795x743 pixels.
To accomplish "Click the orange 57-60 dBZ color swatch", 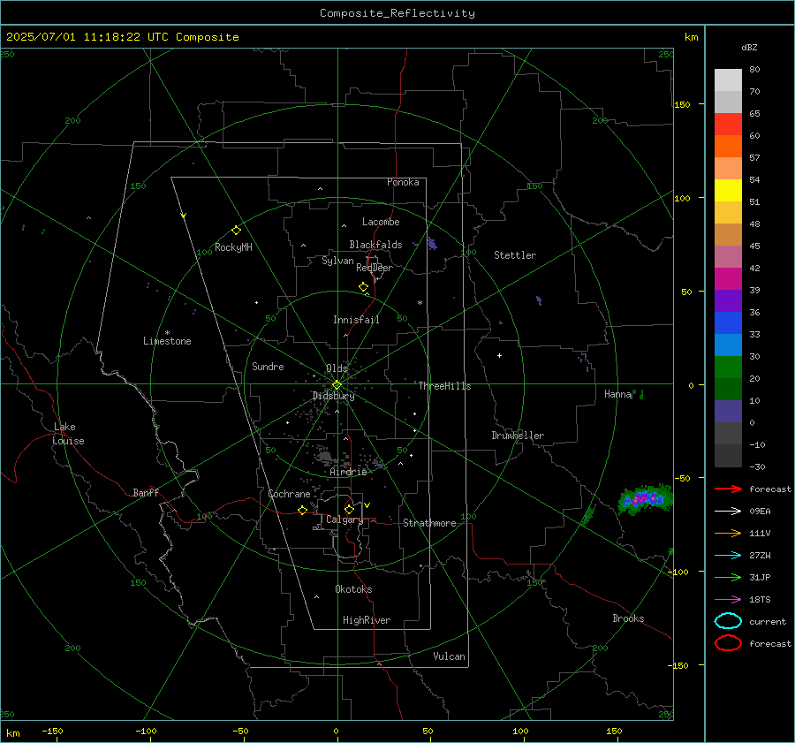I will pyautogui.click(x=728, y=147).
